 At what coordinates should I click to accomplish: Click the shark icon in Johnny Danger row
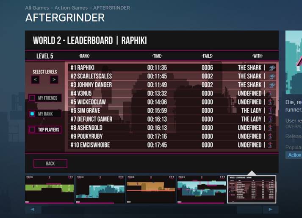272,85
